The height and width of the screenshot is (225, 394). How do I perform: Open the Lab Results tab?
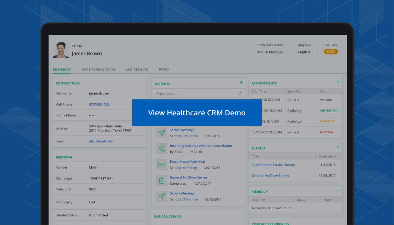[137, 69]
